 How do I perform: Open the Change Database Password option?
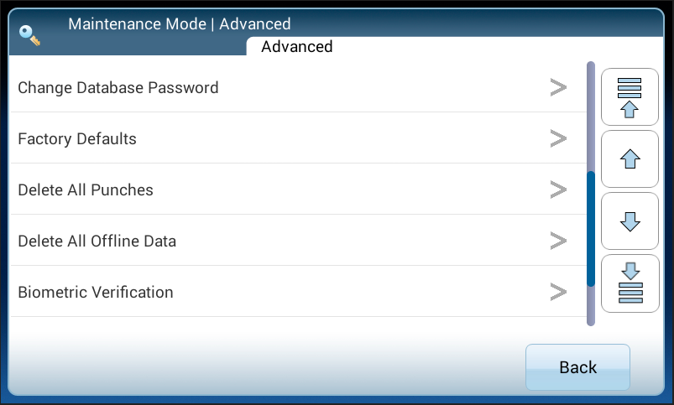tap(118, 87)
